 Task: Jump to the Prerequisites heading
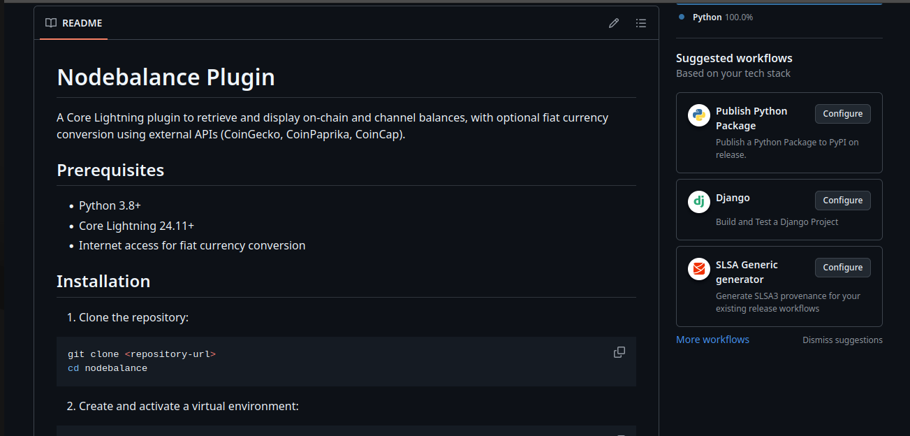(110, 170)
